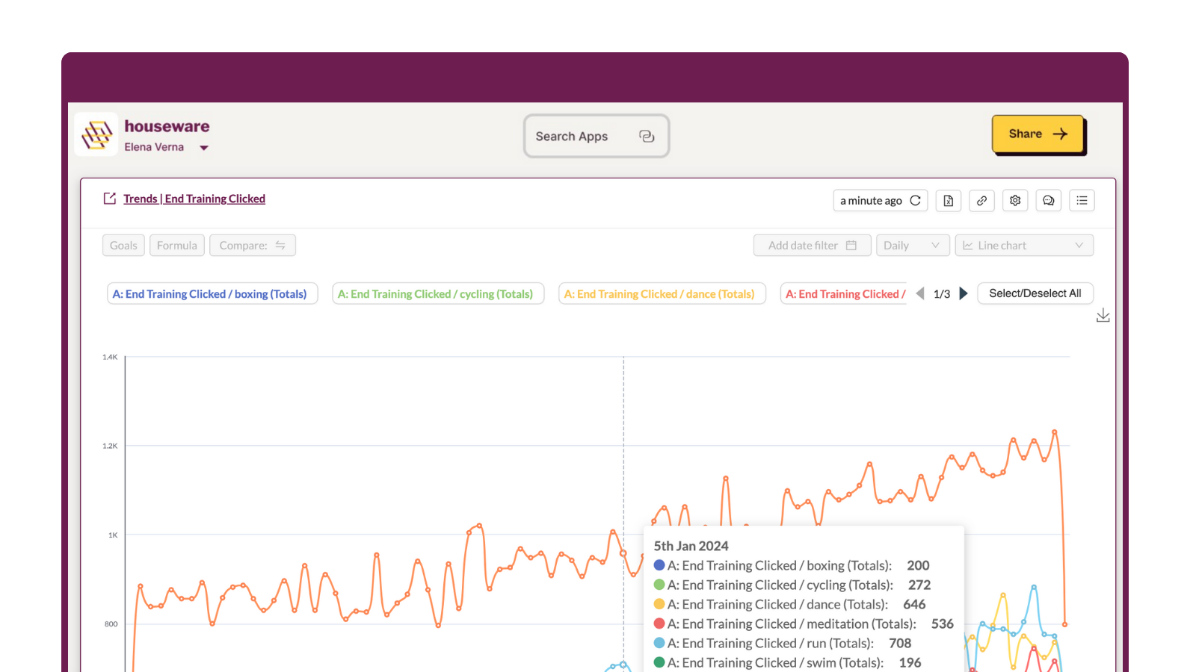
Task: Open chart settings gear icon
Action: coord(1015,201)
